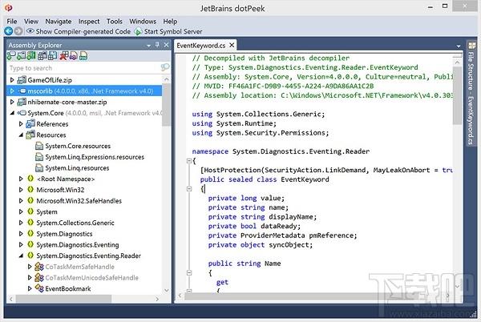481x322 pixels.
Task: Open the Windows menu
Action: 143,22
